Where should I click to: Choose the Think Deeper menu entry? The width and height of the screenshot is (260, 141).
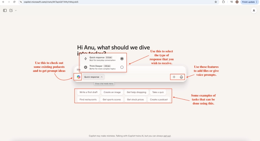(x=104, y=67)
